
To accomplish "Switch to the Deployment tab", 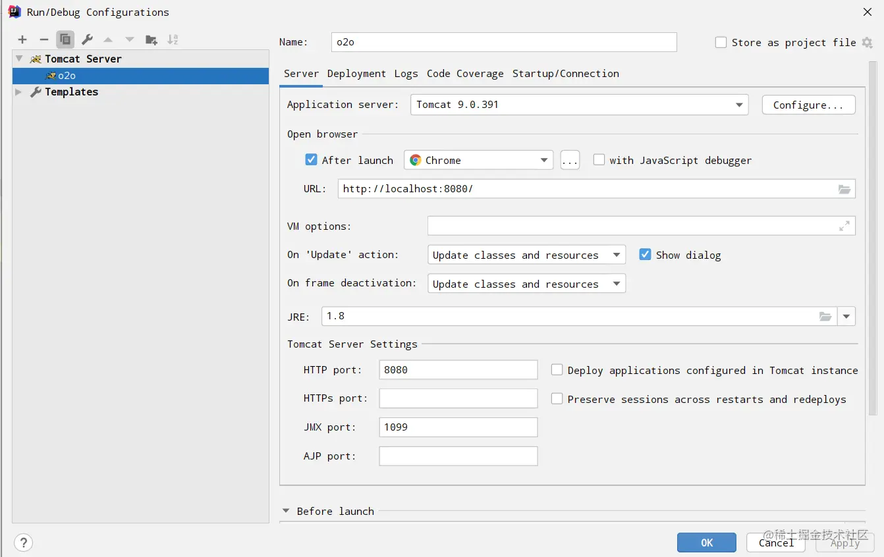I will click(x=356, y=74).
